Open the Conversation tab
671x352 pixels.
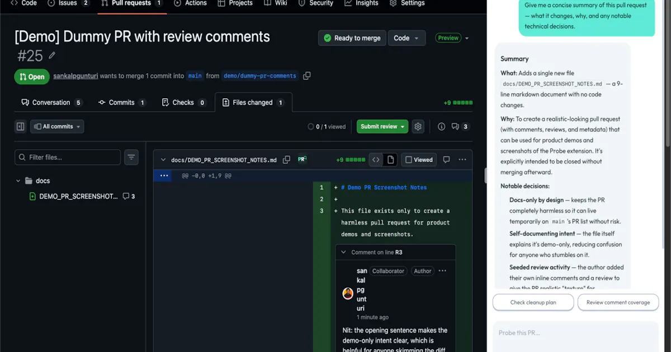coord(51,102)
